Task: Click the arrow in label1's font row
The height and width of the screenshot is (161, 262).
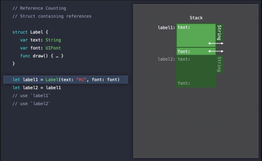Action: pyautogui.click(x=216, y=51)
